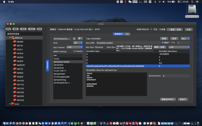Change the limit 20 stepper
The image size is (202, 126).
click(81, 43)
